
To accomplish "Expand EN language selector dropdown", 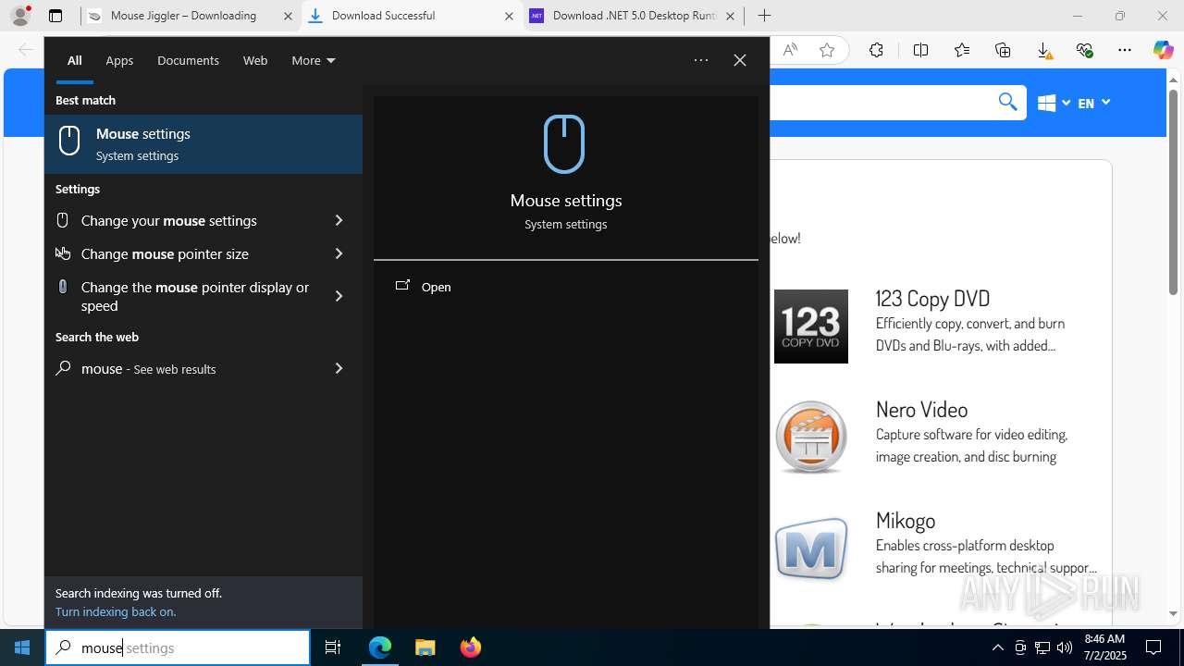I will (x=1094, y=103).
